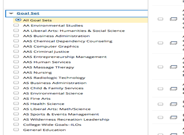Check the AS Health Science checkbox
This screenshot has height=135, width=184.
pyautogui.click(x=16, y=103)
